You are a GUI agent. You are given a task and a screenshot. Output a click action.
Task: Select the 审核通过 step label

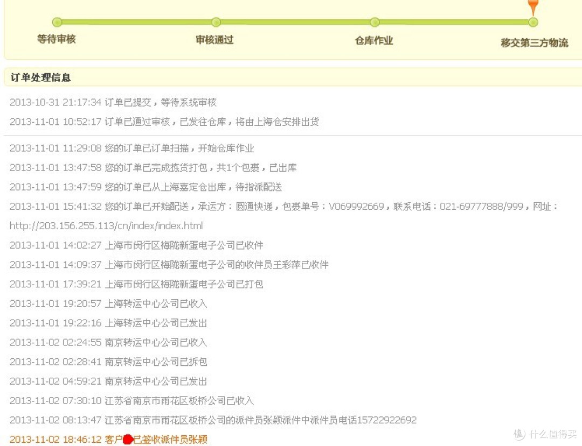click(x=215, y=40)
